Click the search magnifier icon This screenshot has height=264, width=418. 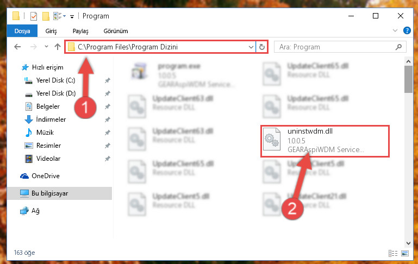tap(398, 47)
